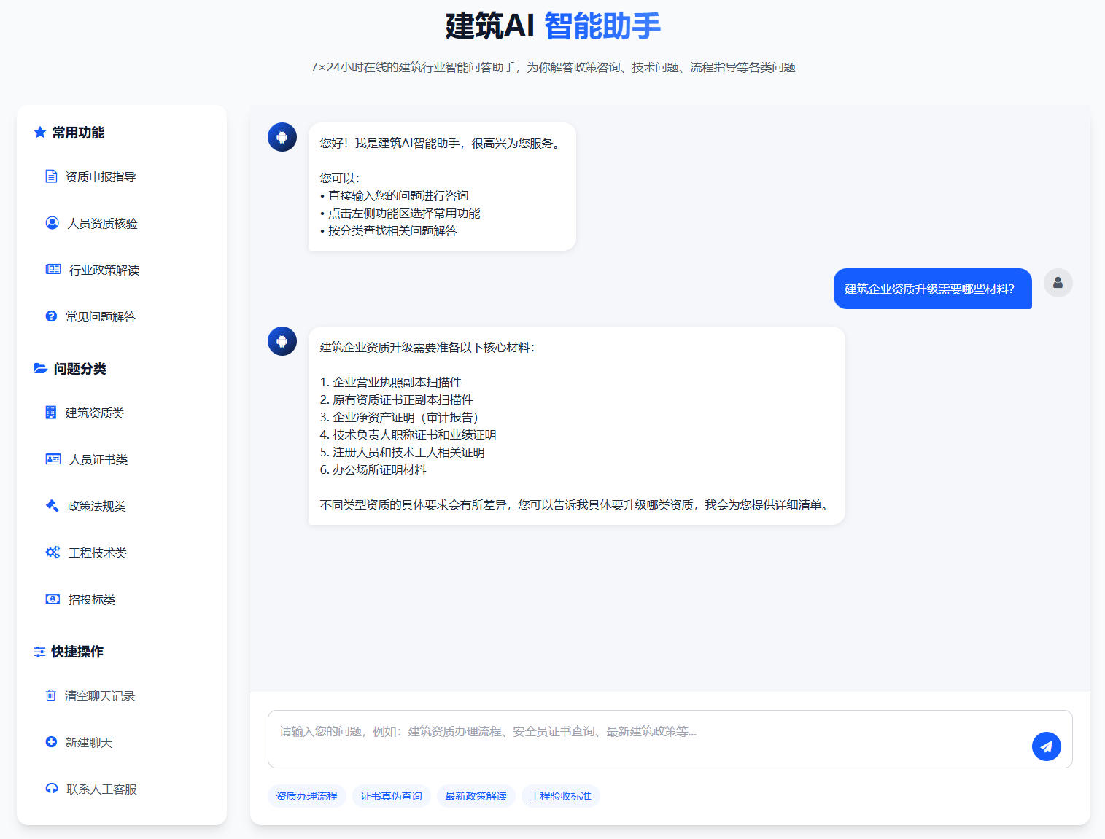Send a message with the paper plane button

pos(1047,746)
